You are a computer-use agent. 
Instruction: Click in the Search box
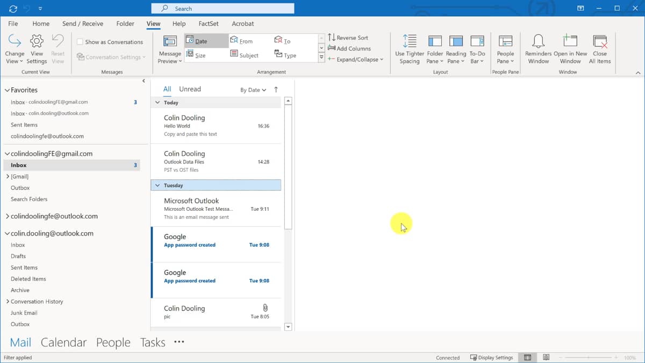pos(223,9)
